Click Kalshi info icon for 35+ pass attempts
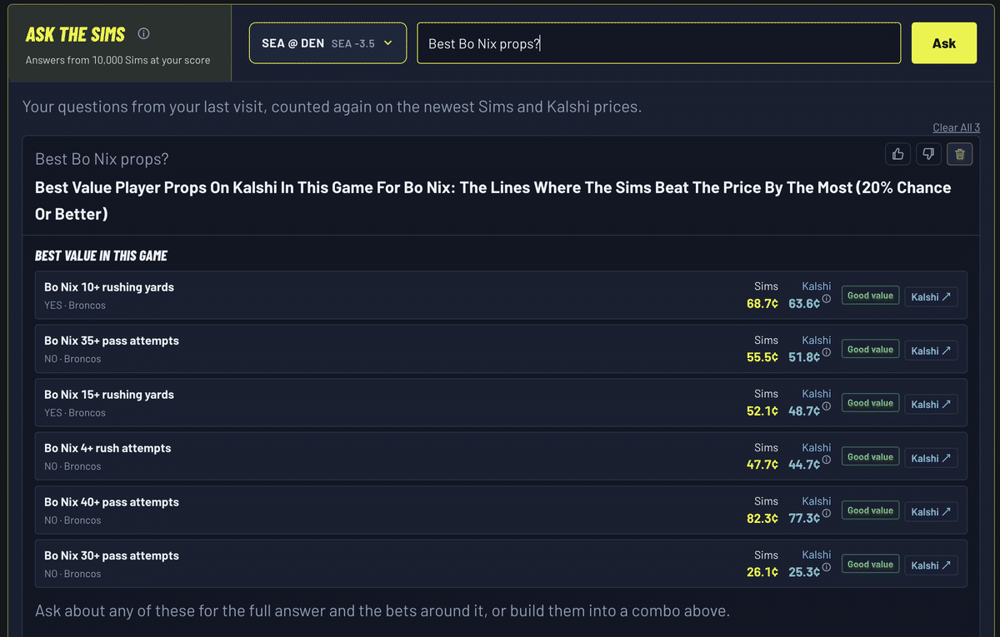 point(827,352)
